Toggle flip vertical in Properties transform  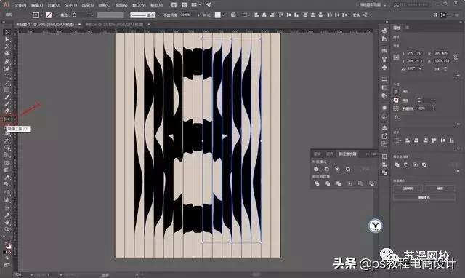pyautogui.click(x=445, y=68)
